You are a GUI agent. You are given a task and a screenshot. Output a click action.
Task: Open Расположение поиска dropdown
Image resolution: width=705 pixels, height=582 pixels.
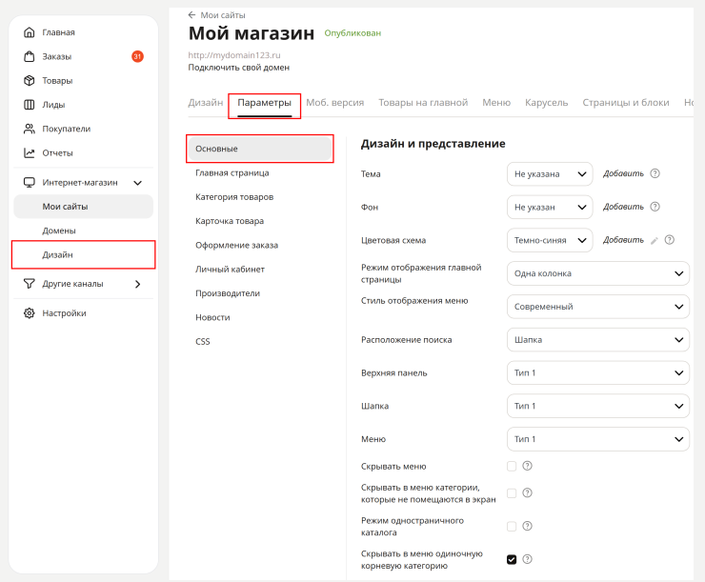(598, 340)
